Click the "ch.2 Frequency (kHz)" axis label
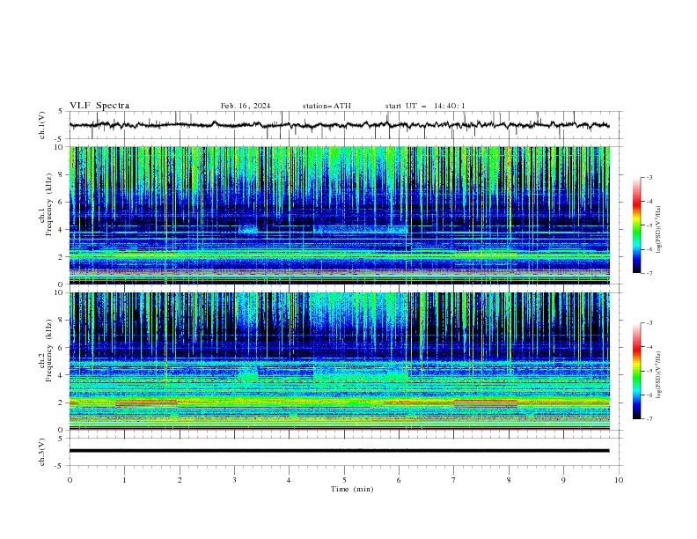The width and height of the screenshot is (697, 539). 46,351
